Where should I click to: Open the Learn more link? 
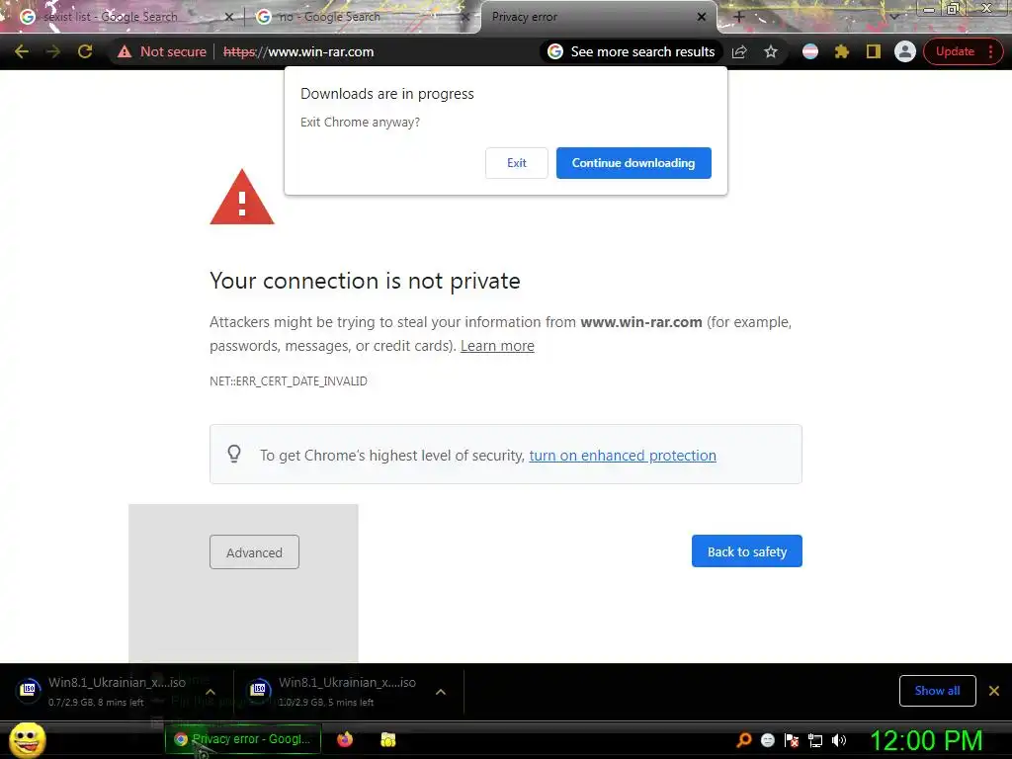click(497, 346)
